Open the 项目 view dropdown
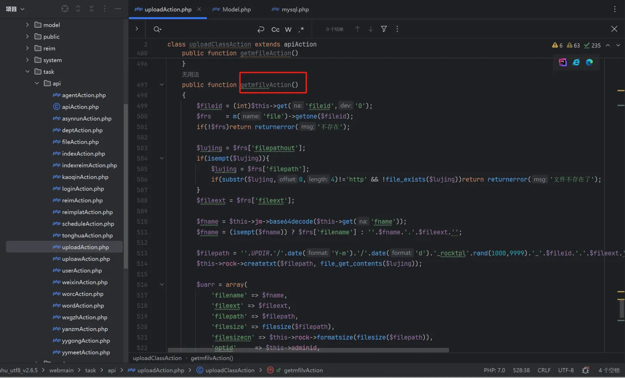Viewport: 625px width, 378px height. pyautogui.click(x=15, y=9)
